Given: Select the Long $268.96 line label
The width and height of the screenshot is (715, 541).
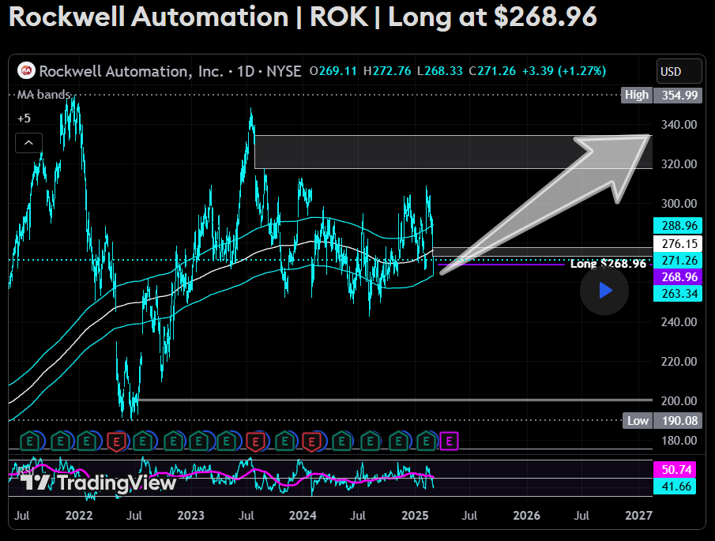Looking at the screenshot, I should click(x=608, y=264).
